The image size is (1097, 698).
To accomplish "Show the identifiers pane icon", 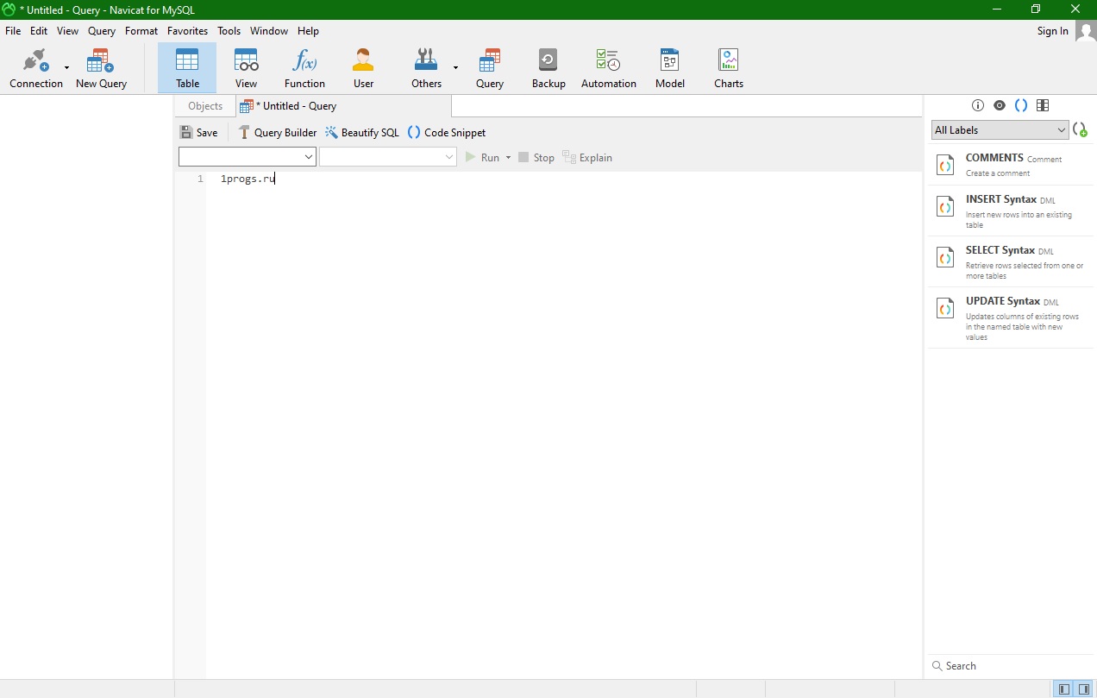I will pyautogui.click(x=1043, y=105).
